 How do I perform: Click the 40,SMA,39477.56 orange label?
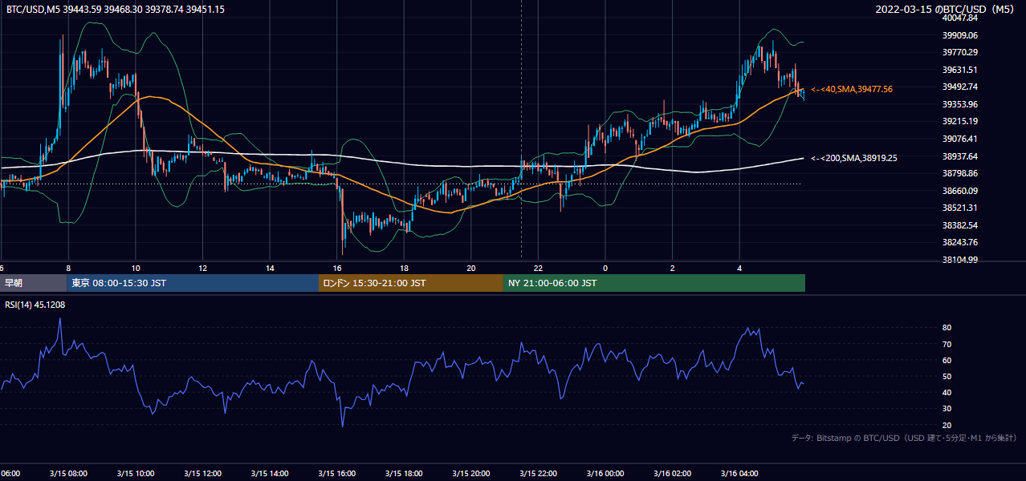852,89
